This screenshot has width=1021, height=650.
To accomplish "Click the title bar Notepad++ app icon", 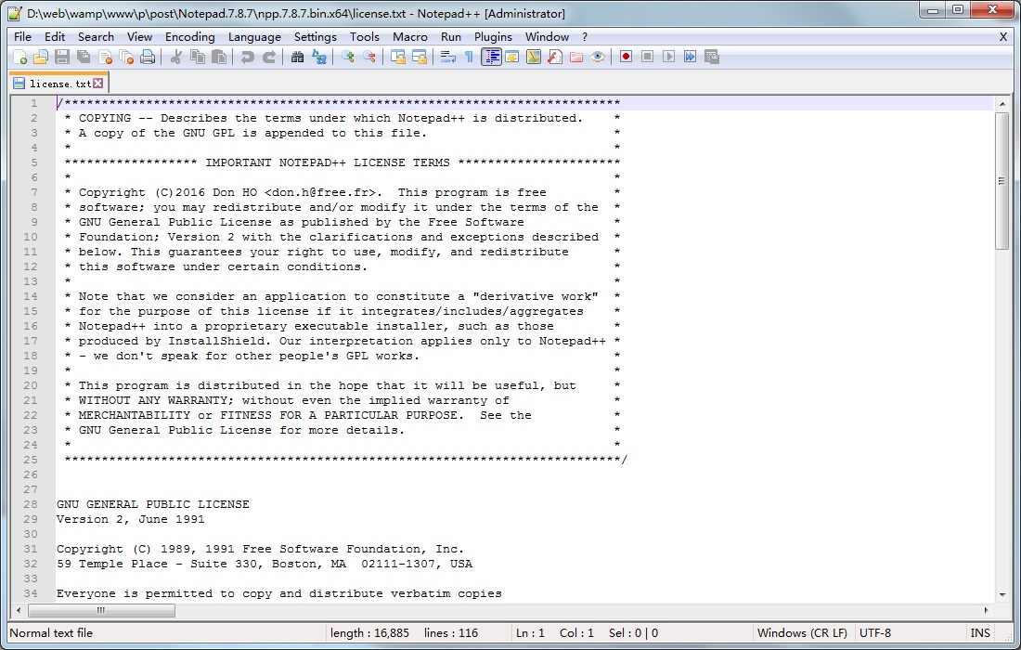I will click(14, 13).
